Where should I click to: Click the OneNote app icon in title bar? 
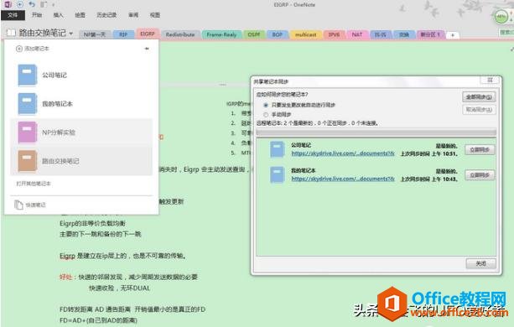8,4
